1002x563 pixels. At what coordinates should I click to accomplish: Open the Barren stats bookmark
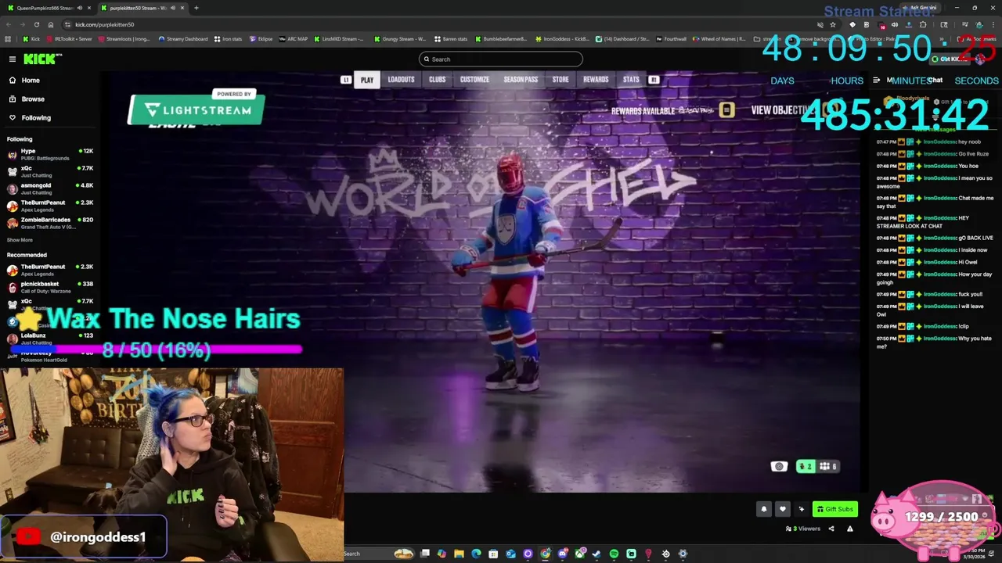click(451, 38)
